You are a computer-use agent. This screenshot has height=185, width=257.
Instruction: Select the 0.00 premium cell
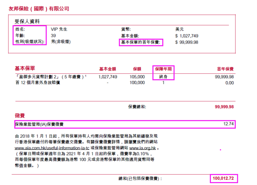point(229,83)
